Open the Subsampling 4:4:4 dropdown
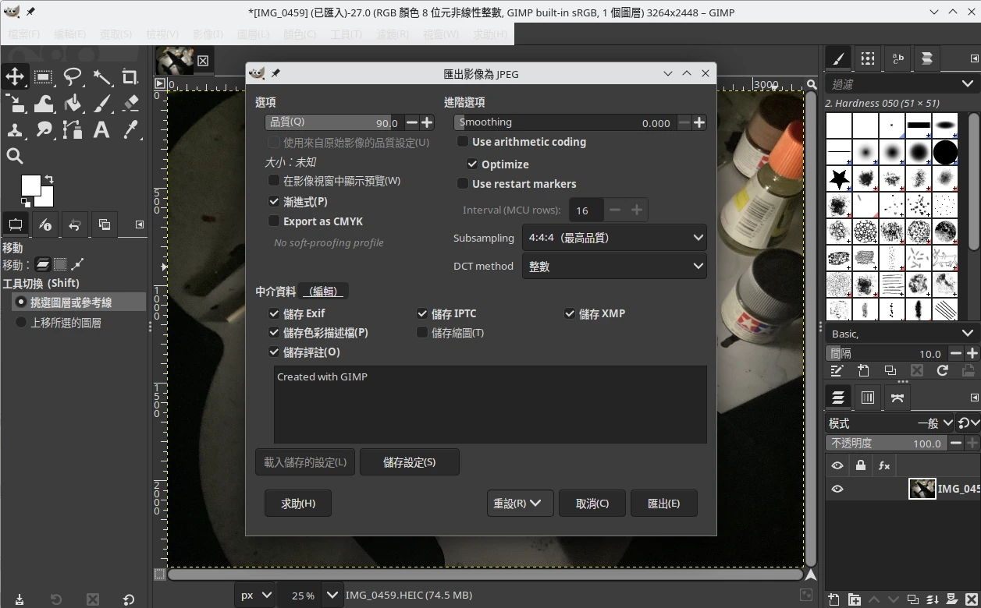981x608 pixels. 614,238
